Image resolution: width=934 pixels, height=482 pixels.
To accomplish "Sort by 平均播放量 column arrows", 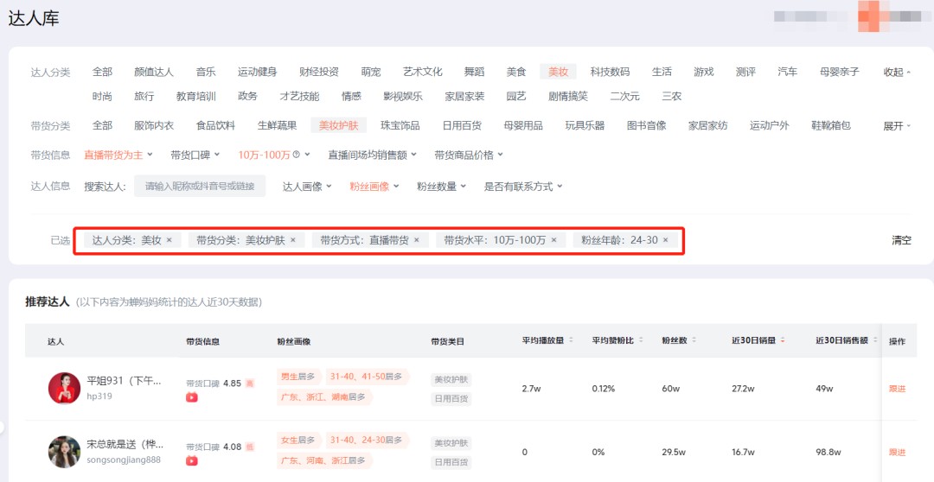I will coord(572,340).
